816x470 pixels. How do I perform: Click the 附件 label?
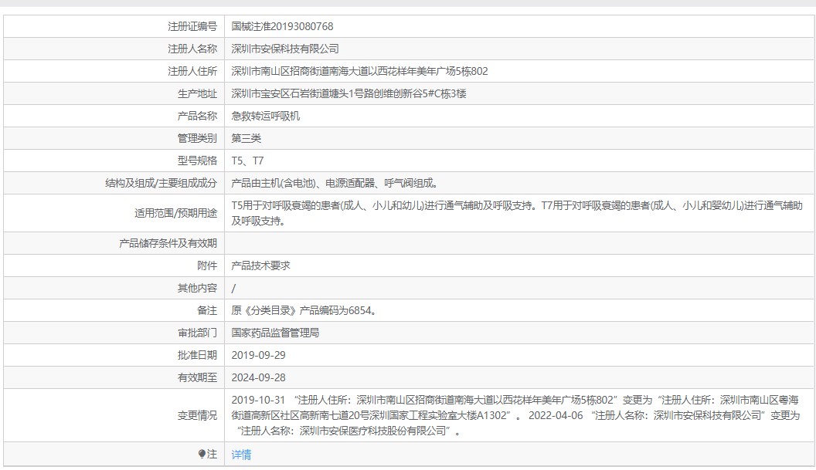pyautogui.click(x=207, y=265)
